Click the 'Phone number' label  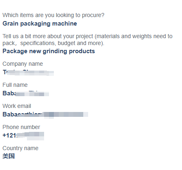pyautogui.click(x=21, y=127)
